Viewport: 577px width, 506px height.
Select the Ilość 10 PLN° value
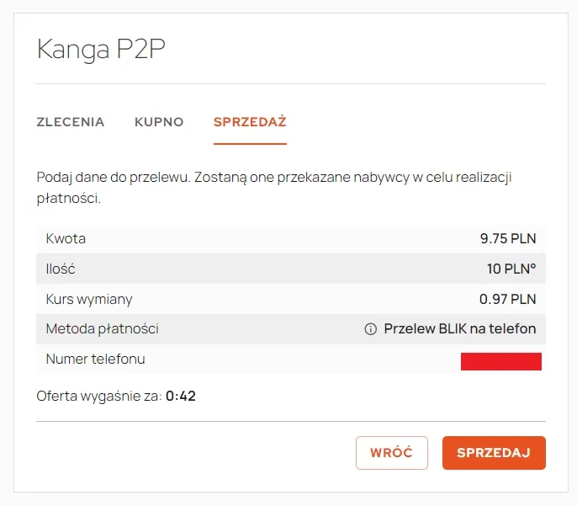tap(511, 269)
